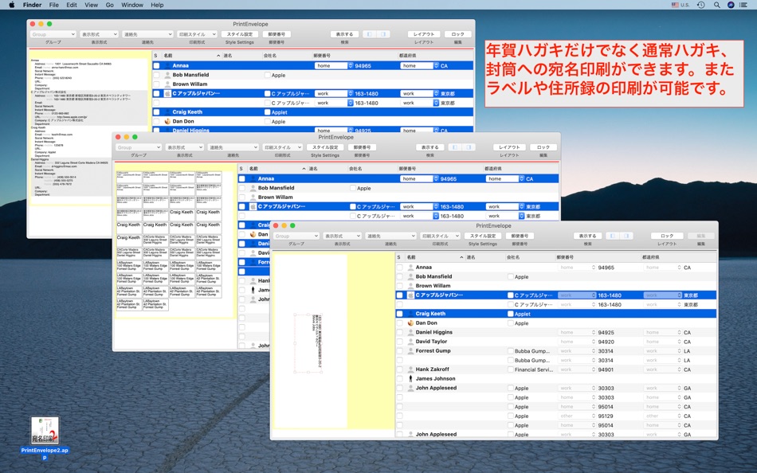Viewport: 757px width, 473px height.
Task: Click Hank Zakroff's contact person icon
Action: [x=410, y=369]
